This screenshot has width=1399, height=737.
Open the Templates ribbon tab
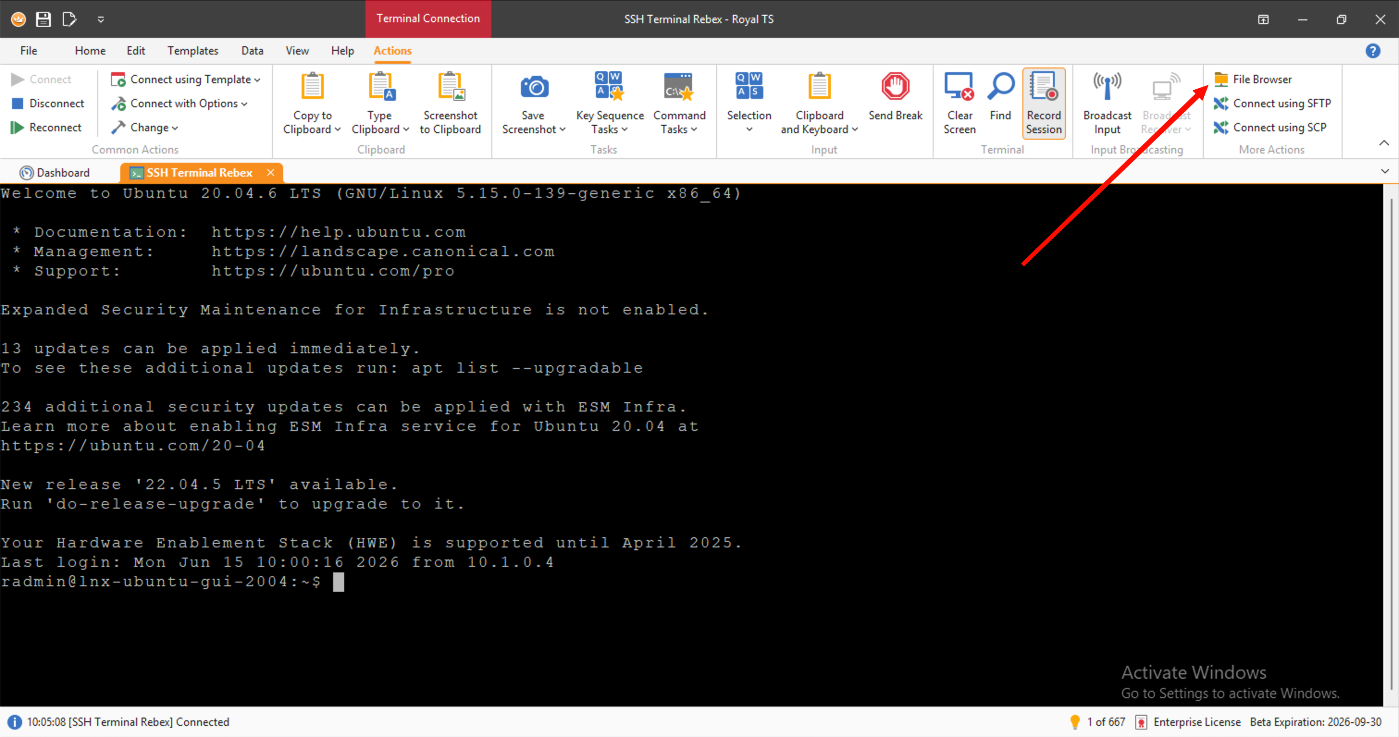(193, 50)
